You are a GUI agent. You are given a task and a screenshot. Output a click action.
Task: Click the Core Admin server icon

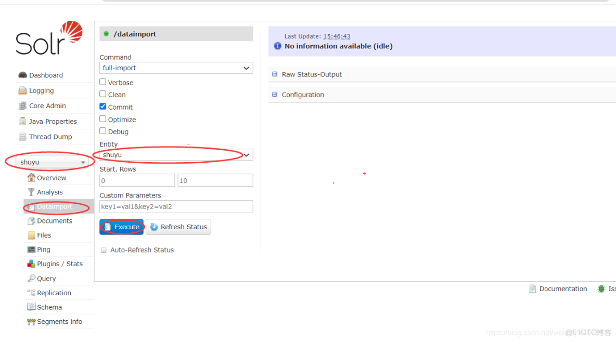point(23,106)
